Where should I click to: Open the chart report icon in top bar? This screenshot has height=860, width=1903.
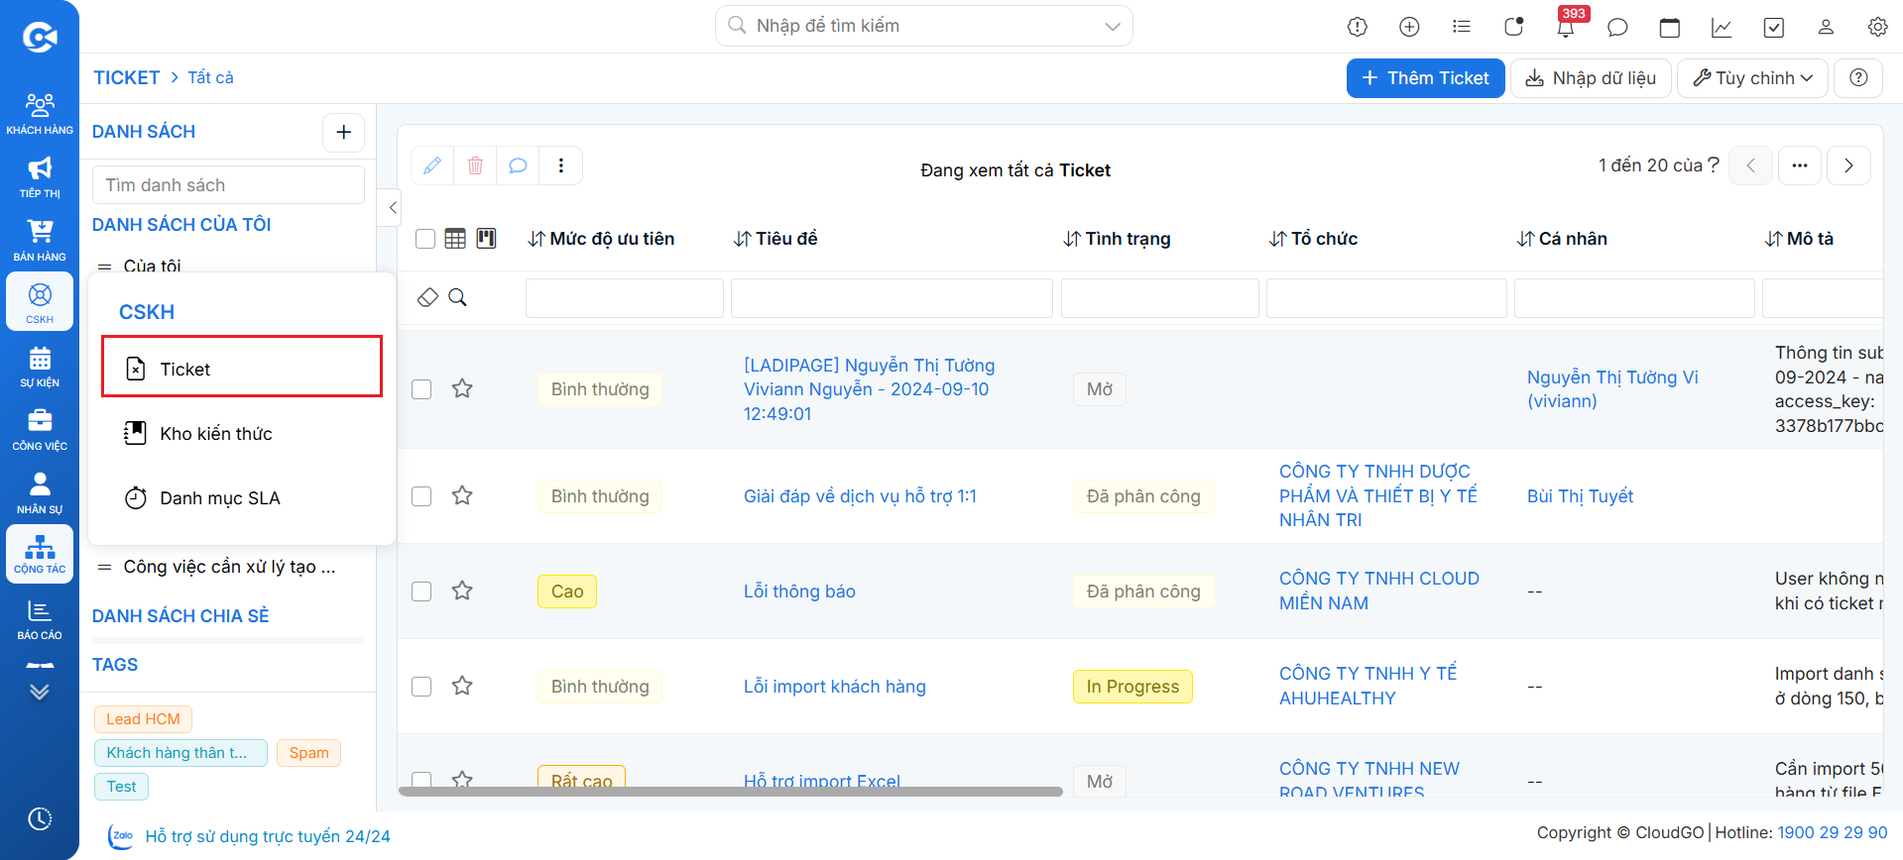pyautogui.click(x=1722, y=27)
